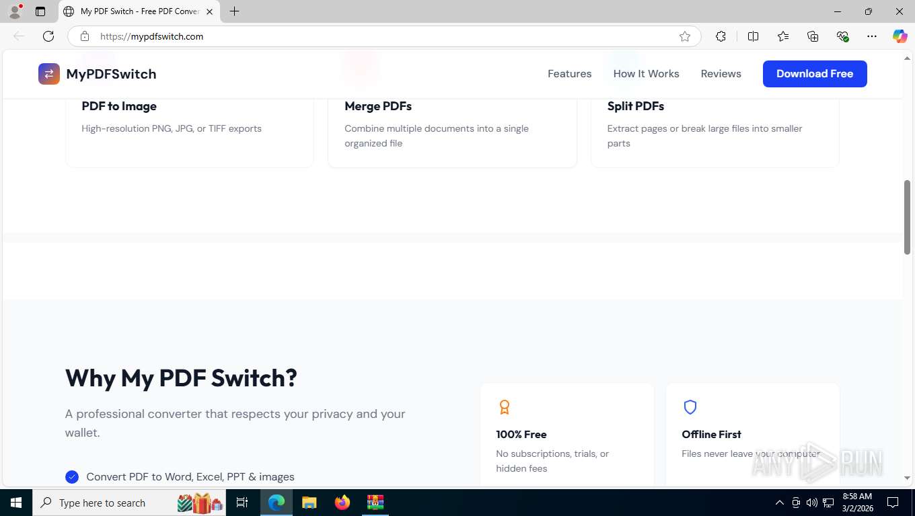Click Convert PDF to Word, Excel text
915x516 pixels.
click(x=190, y=477)
